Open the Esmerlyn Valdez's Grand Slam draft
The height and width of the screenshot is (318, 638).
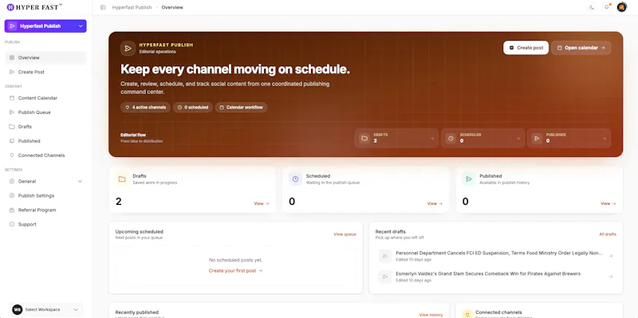495,277
